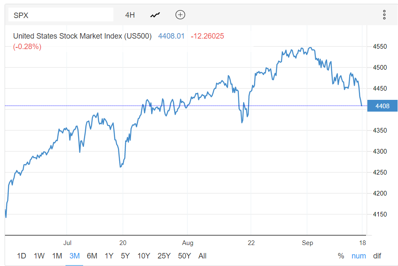The height and width of the screenshot is (266, 398).
Task: Click the SPX symbol search field
Action: 61,15
